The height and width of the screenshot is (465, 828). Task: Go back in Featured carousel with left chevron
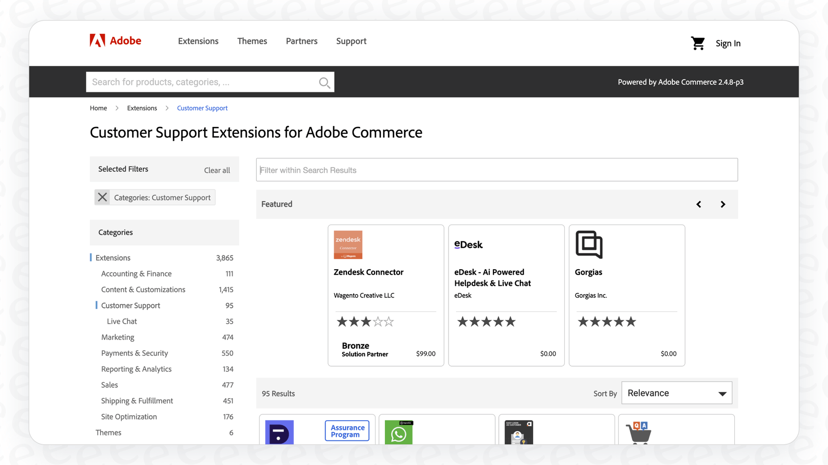tap(698, 204)
